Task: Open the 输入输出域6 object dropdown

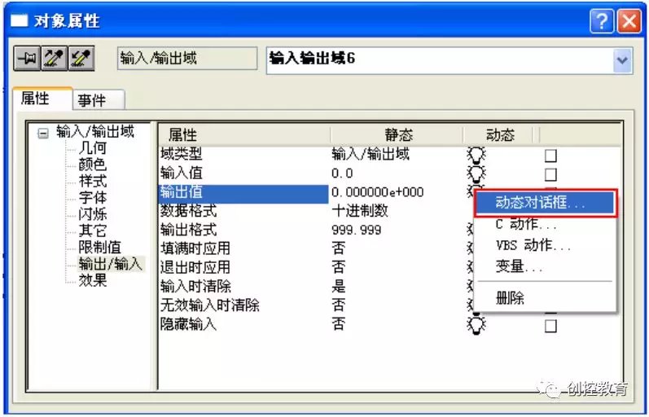Action: (x=622, y=59)
